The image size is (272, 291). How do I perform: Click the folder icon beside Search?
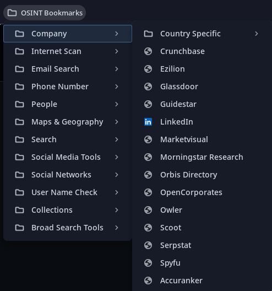[x=19, y=139]
